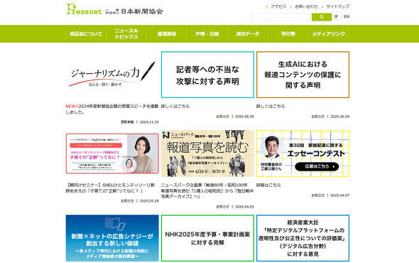Open the 声明・見解 menu item

click(x=207, y=34)
